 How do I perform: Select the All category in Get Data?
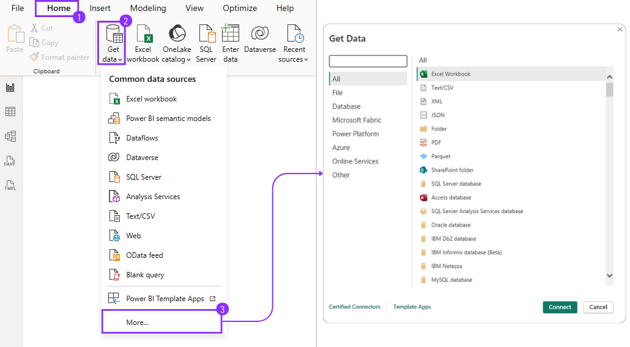368,79
